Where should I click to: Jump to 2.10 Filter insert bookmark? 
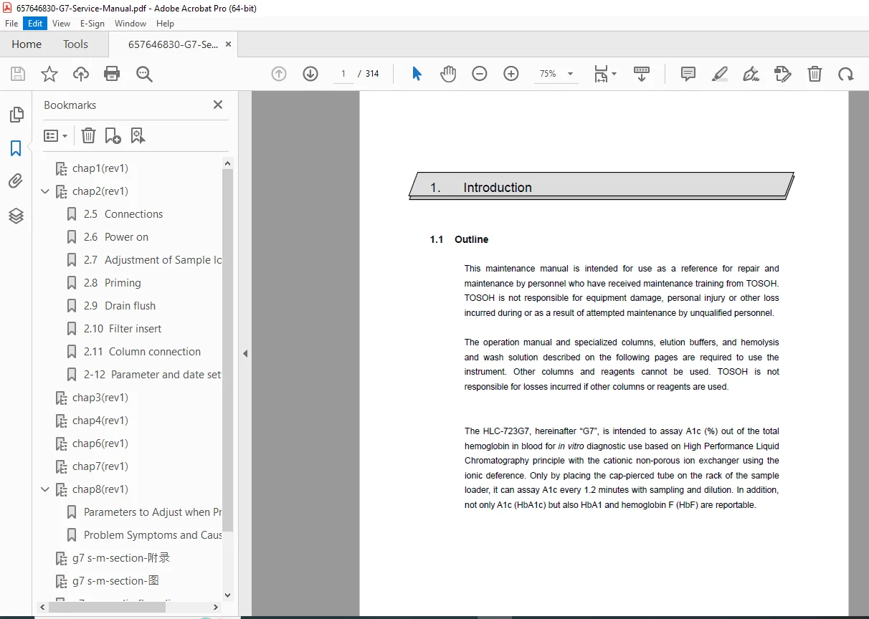(x=123, y=329)
